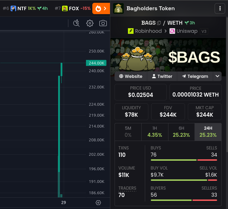This screenshot has width=228, height=209.
Task: Click the SELLERS 33 value
Action: click(214, 195)
